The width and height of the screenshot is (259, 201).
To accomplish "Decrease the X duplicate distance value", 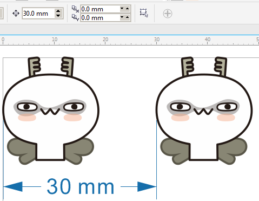I will point(122,9).
